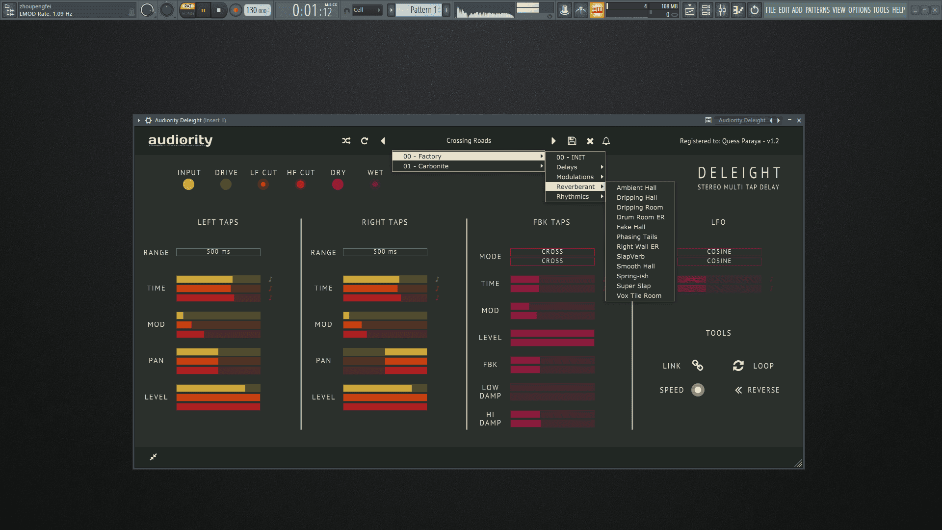942x530 pixels.
Task: Open the plugin settings gear icon
Action: (x=148, y=120)
